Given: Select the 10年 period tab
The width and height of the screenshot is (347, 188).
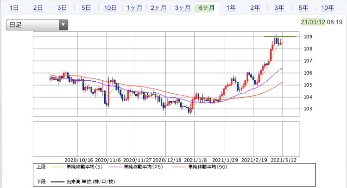Looking at the screenshot, I should [x=328, y=8].
